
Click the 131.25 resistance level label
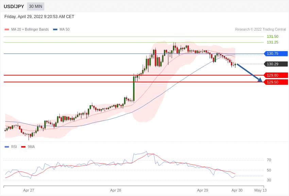[272, 42]
